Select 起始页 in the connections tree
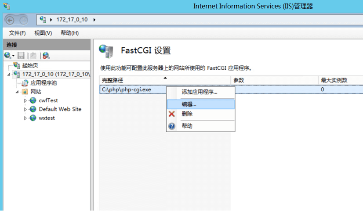363x211 pixels. pos(30,65)
